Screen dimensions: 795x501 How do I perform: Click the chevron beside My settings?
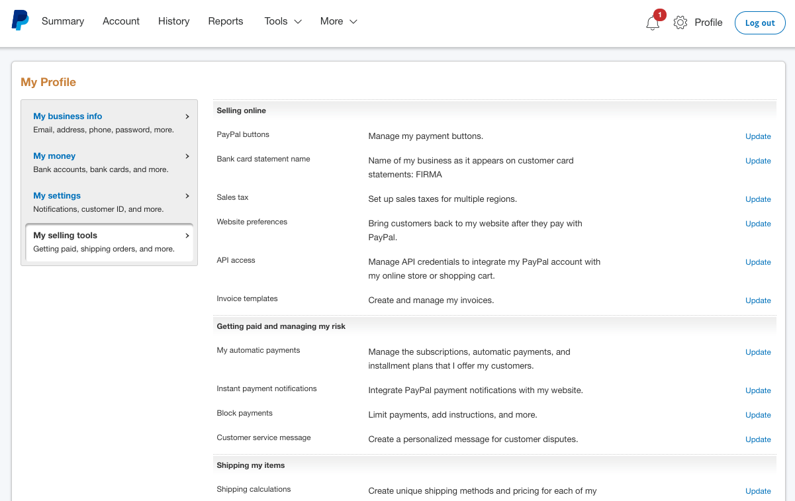pos(187,196)
